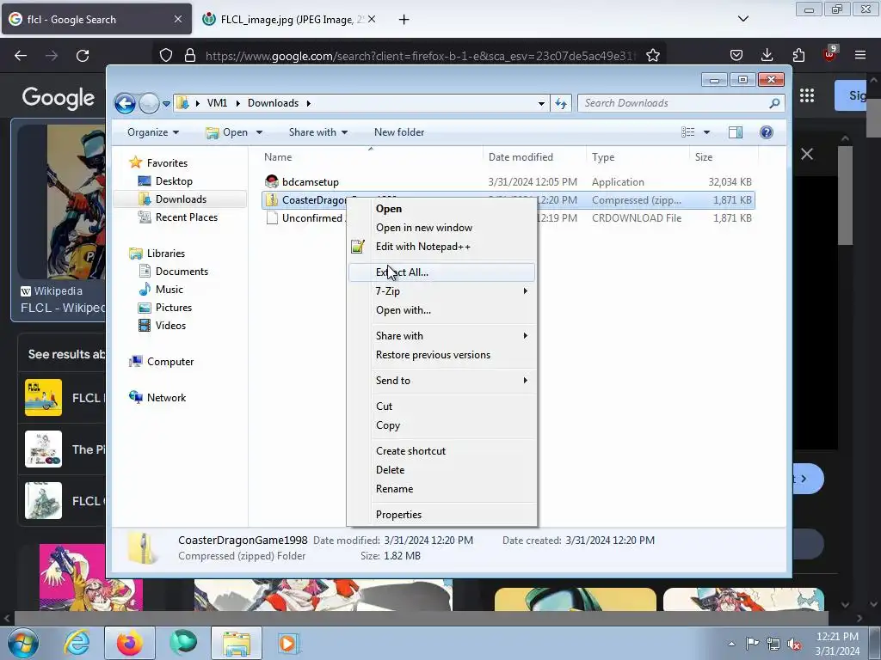Image resolution: width=881 pixels, height=660 pixels.
Task: Choose Open in the context menu
Action: tap(441, 209)
